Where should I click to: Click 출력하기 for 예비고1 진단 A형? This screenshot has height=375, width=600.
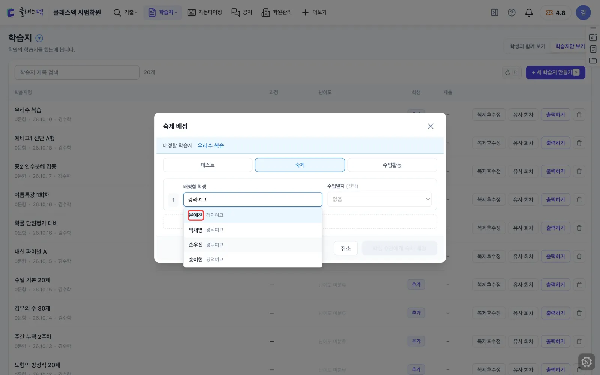pyautogui.click(x=555, y=143)
